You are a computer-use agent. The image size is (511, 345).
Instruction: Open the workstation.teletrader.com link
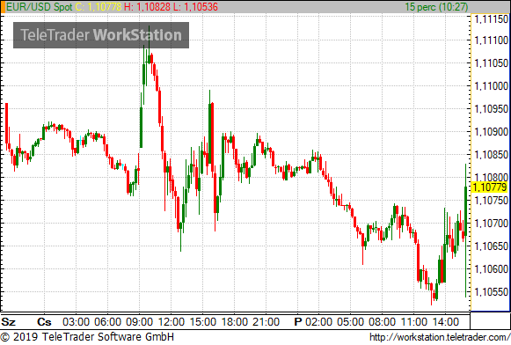(x=440, y=337)
